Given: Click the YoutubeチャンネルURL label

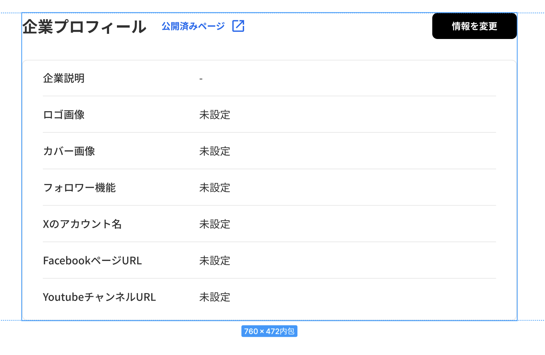Looking at the screenshot, I should click(99, 297).
